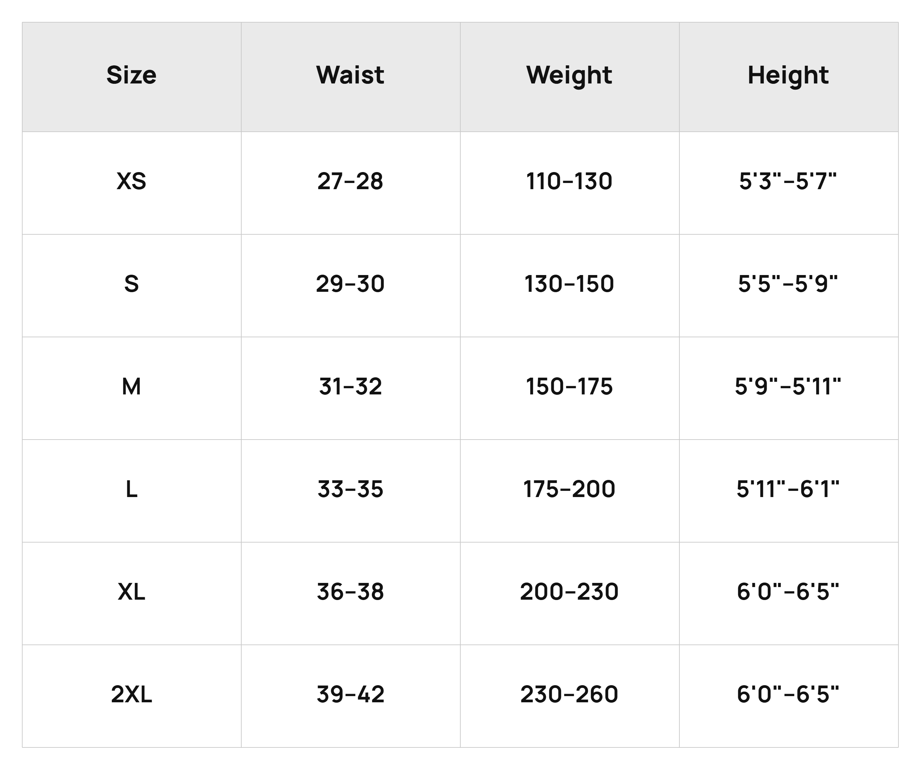Image resolution: width=920 pixels, height=769 pixels.
Task: Click height value 5'3"–5'7"
Action: click(788, 181)
